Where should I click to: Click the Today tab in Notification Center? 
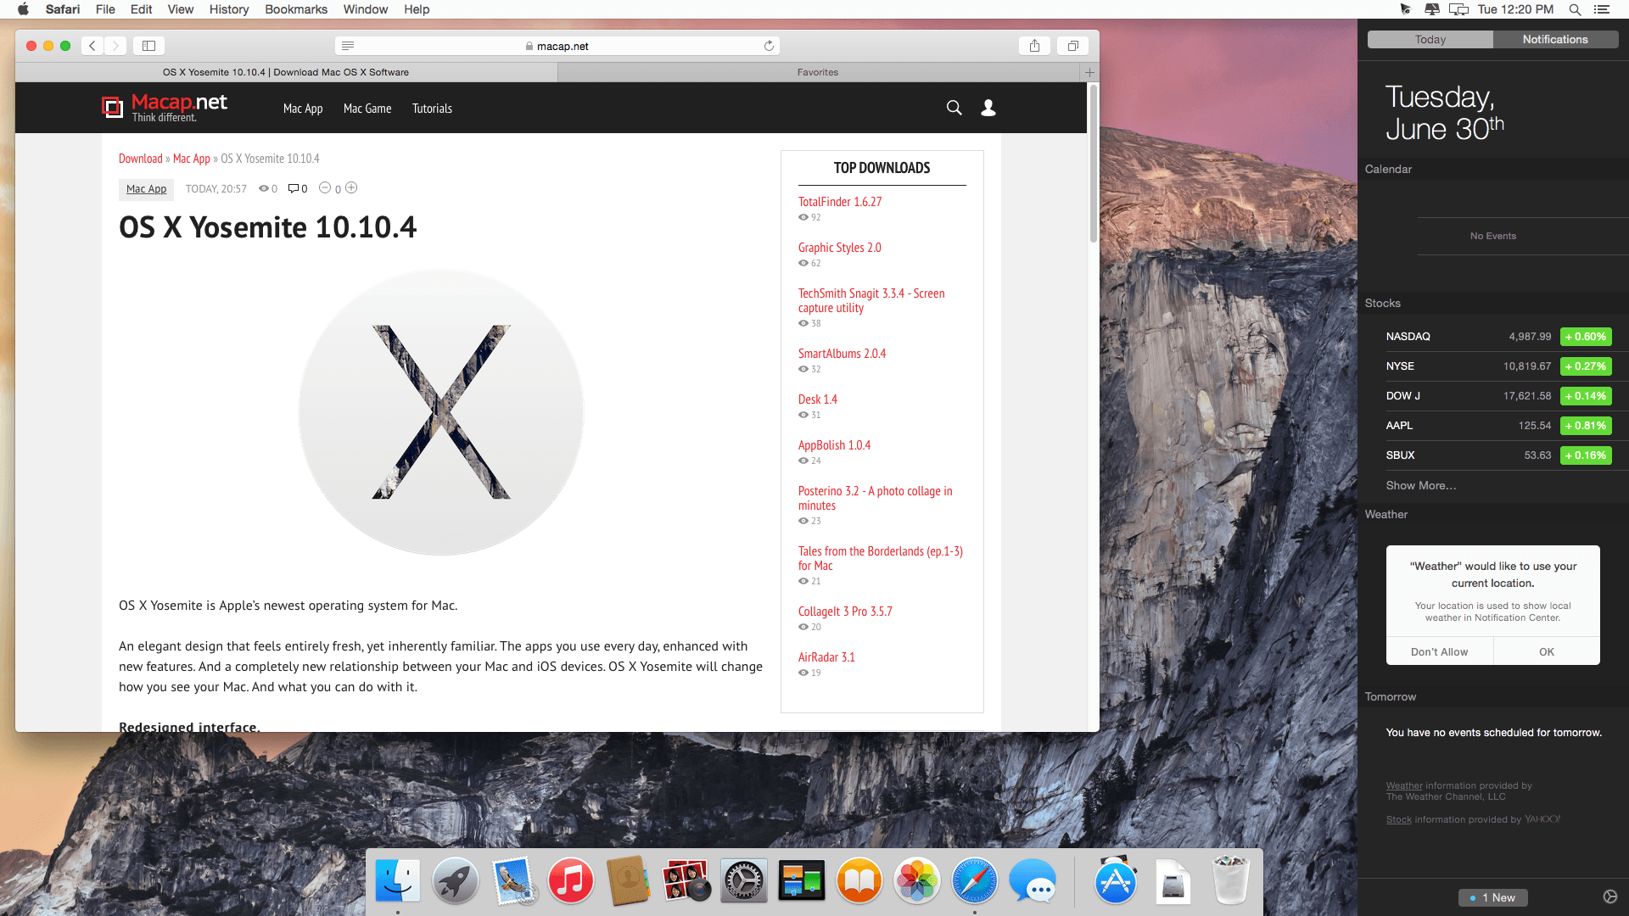click(x=1430, y=39)
